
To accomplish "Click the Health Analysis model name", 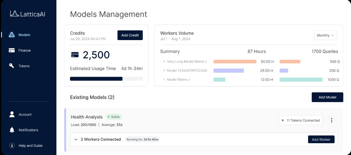I will point(87,117).
